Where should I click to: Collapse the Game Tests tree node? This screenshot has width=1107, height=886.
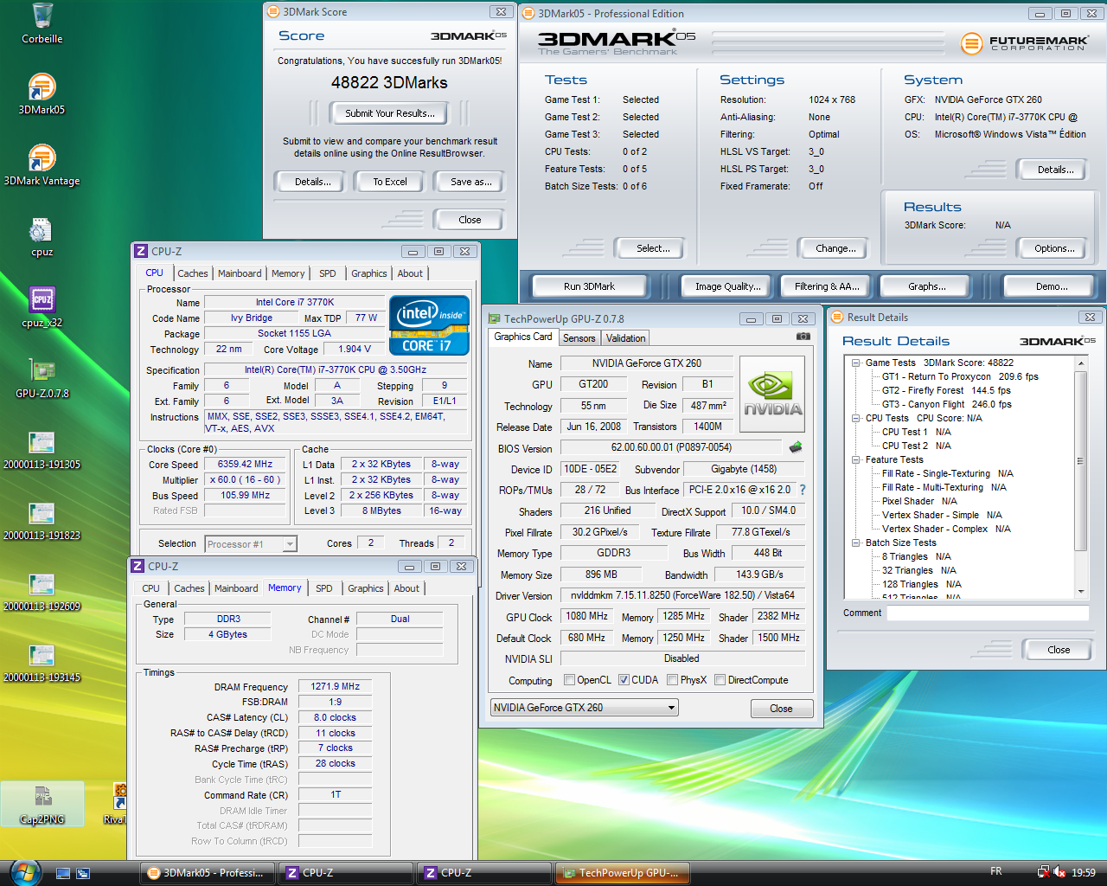pos(856,363)
